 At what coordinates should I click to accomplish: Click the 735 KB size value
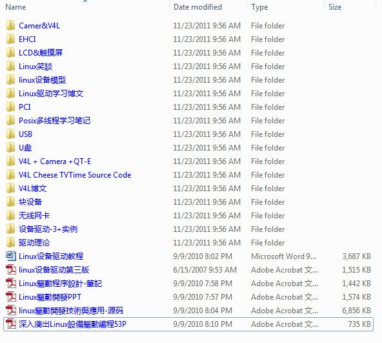(x=359, y=324)
